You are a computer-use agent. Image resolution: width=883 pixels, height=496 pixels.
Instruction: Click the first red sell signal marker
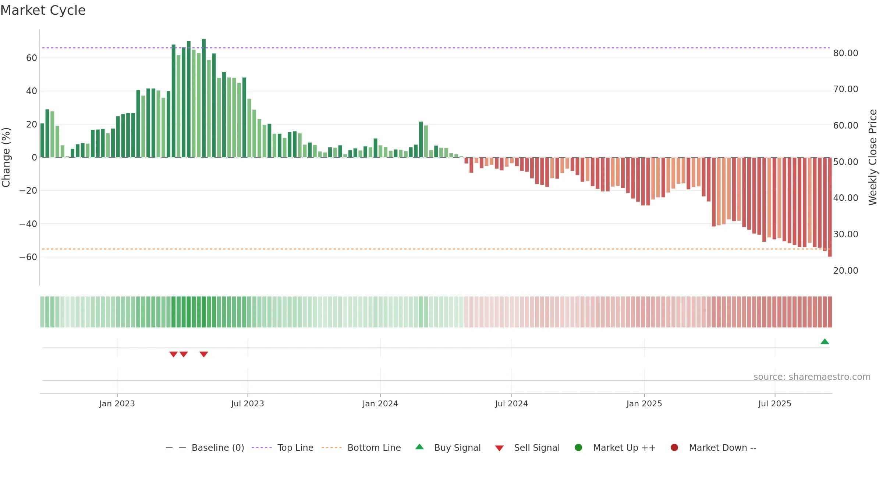(174, 354)
